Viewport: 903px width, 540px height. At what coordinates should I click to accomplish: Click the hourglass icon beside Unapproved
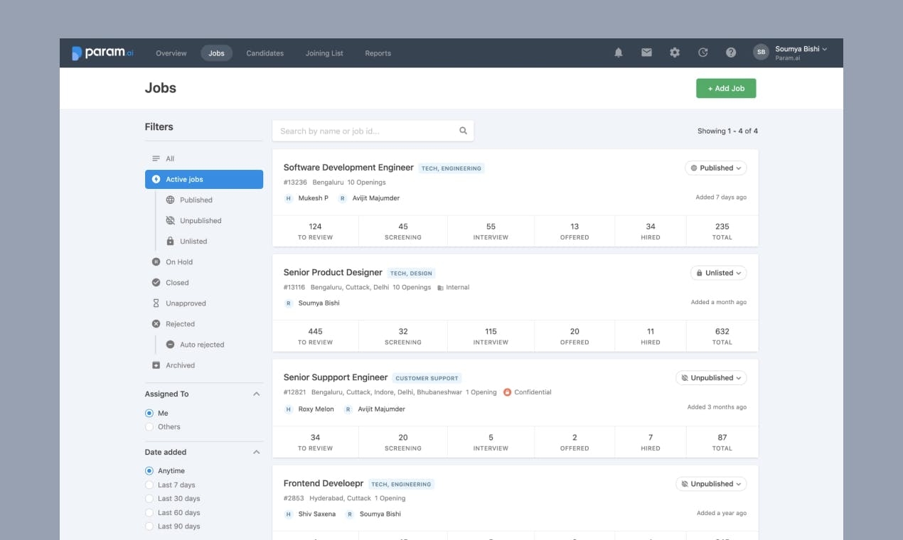(x=156, y=303)
